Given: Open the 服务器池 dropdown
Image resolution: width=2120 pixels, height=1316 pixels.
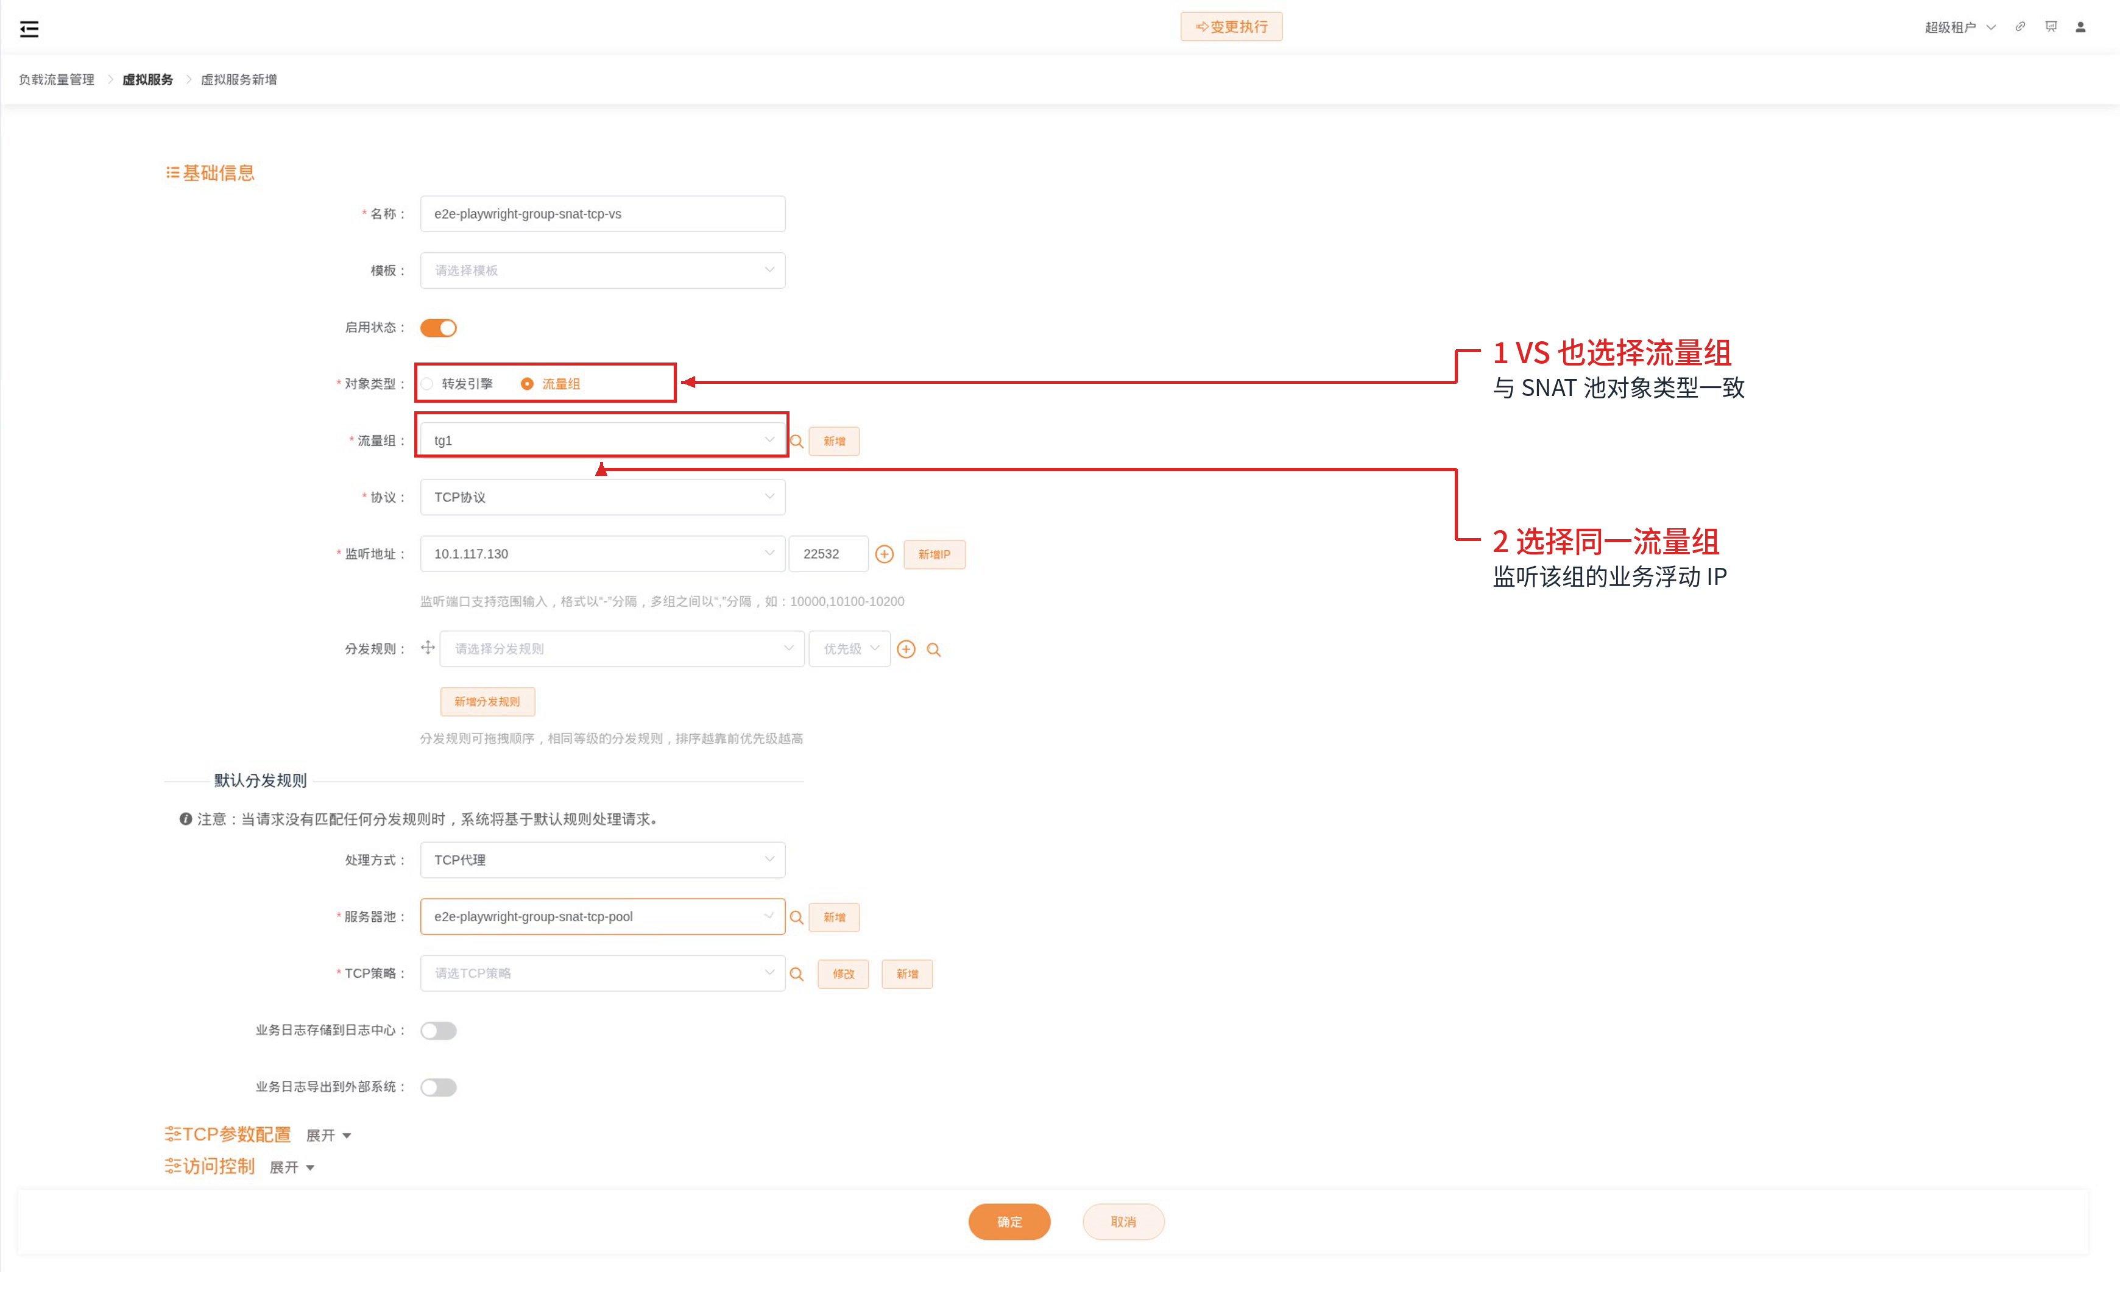Looking at the screenshot, I should pos(602,916).
